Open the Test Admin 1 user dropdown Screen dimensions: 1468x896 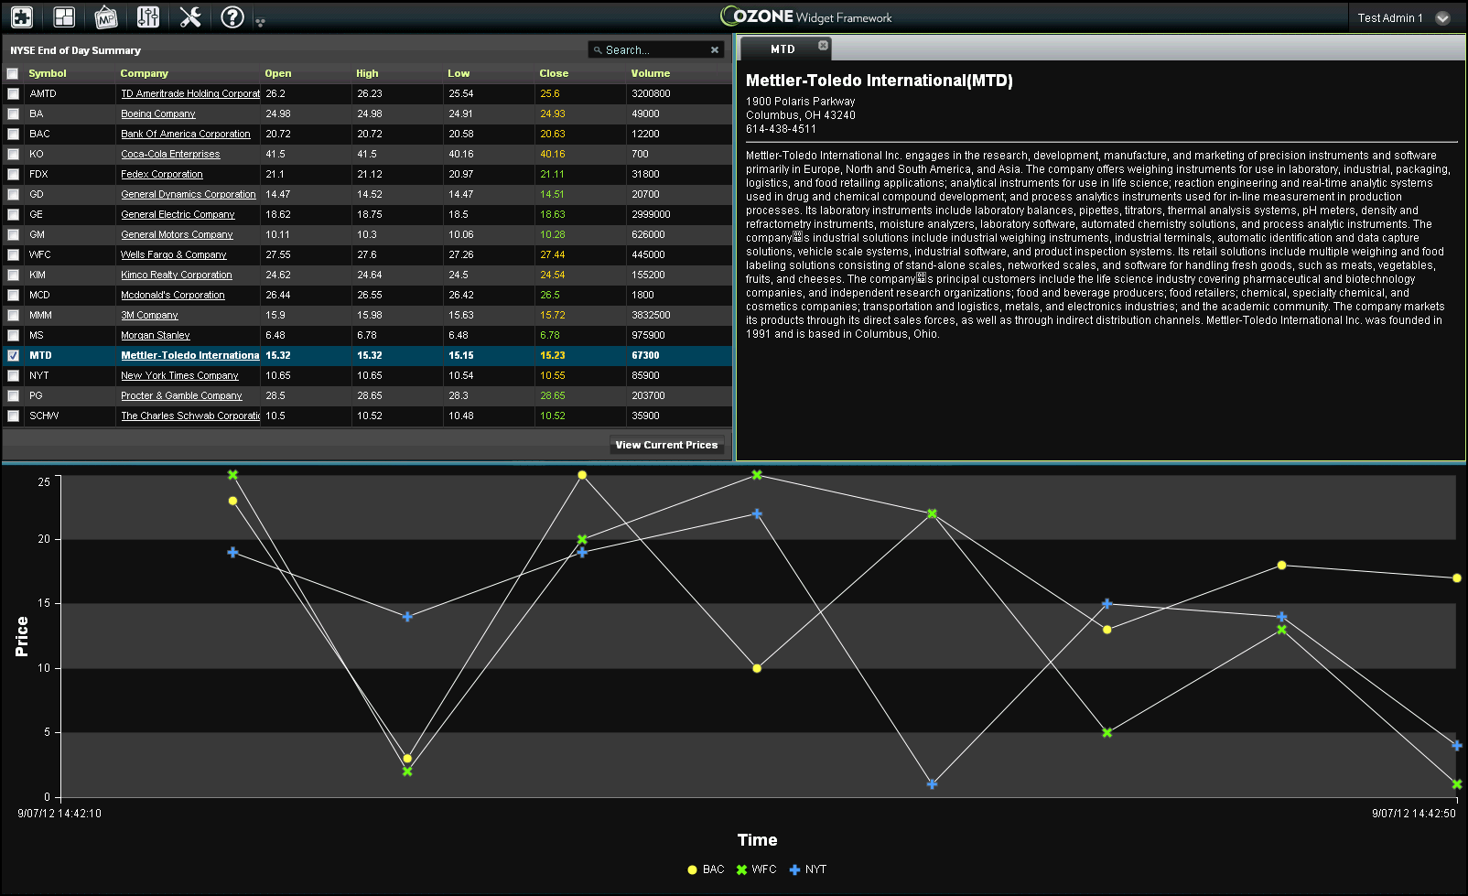[x=1443, y=18]
